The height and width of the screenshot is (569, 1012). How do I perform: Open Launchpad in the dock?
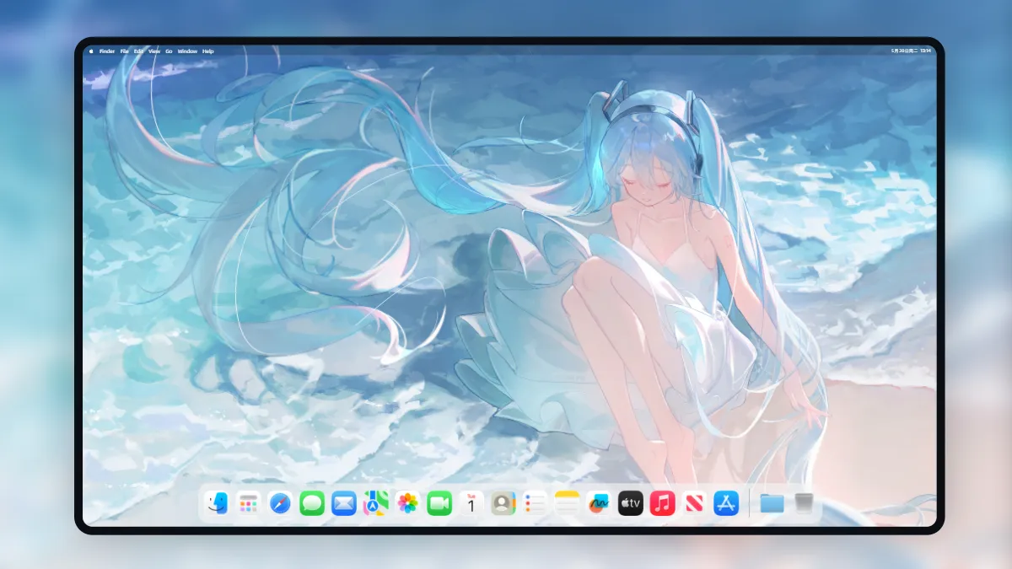click(x=248, y=504)
